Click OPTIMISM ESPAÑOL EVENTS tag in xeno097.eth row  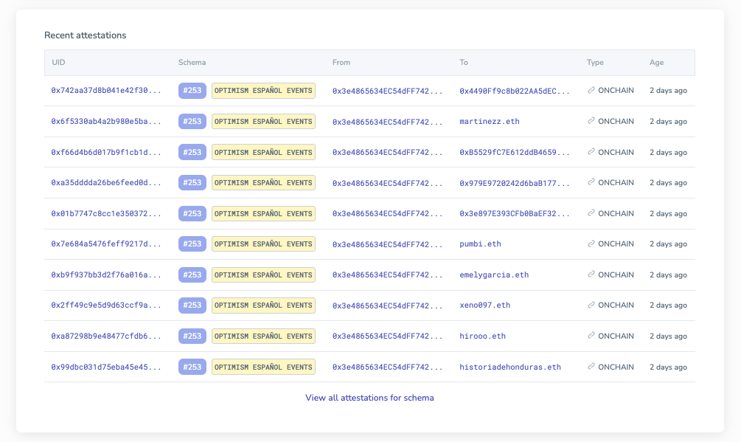(263, 305)
